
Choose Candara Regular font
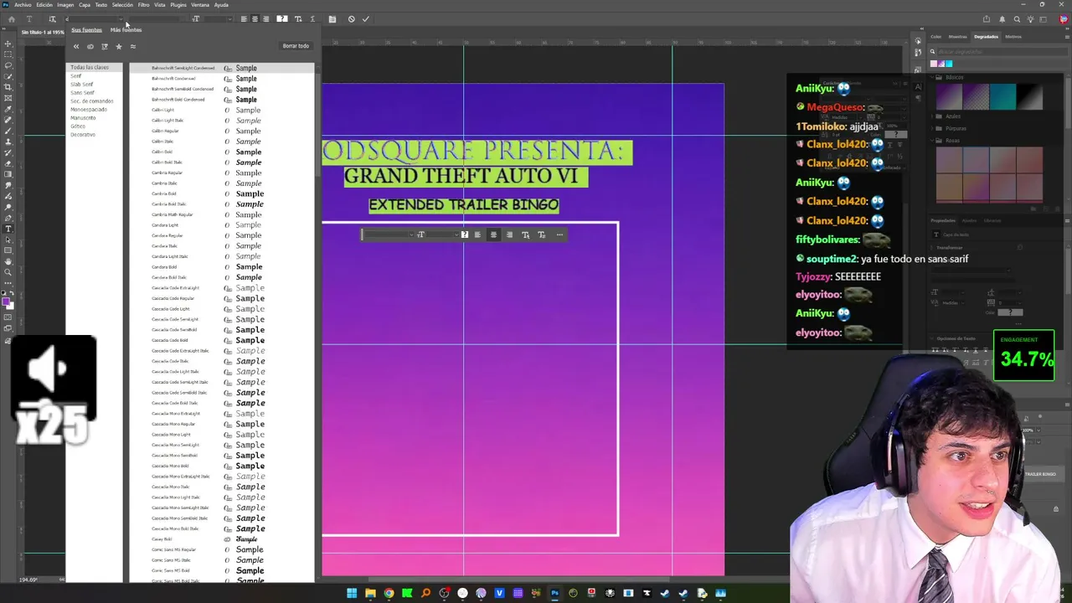click(222, 235)
